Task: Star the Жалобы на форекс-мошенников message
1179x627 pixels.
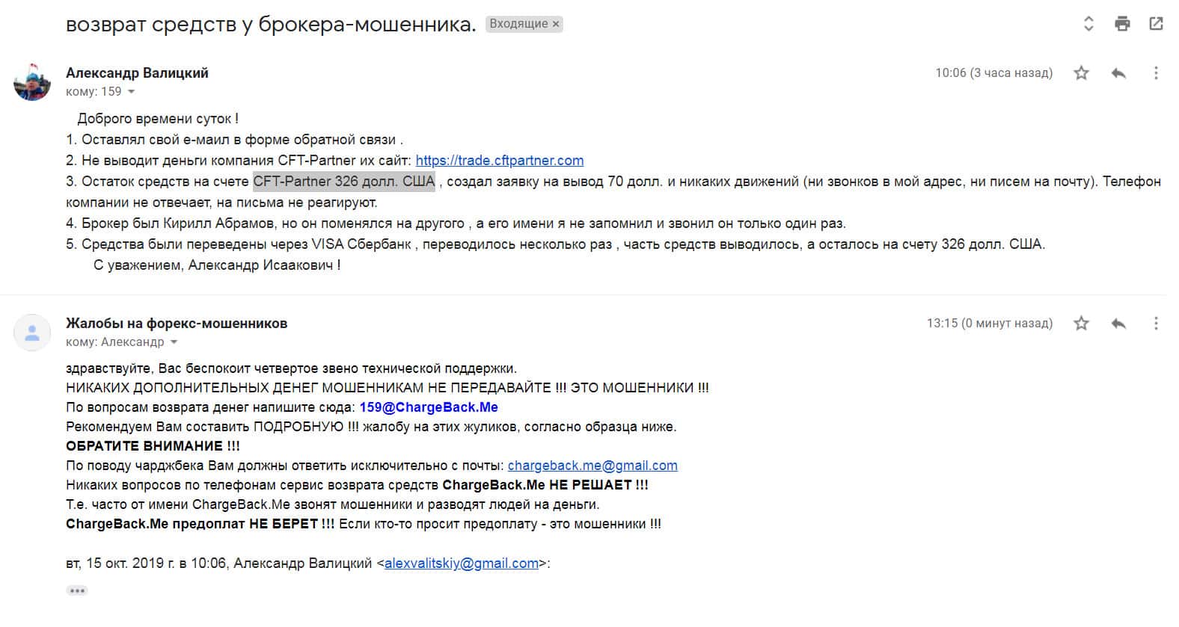Action: click(x=1081, y=324)
